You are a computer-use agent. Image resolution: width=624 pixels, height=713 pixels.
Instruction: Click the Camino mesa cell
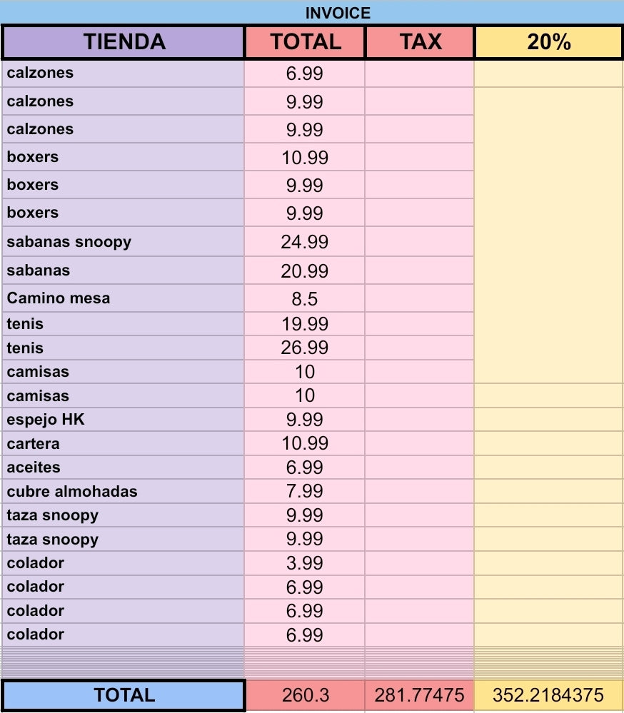tap(123, 298)
